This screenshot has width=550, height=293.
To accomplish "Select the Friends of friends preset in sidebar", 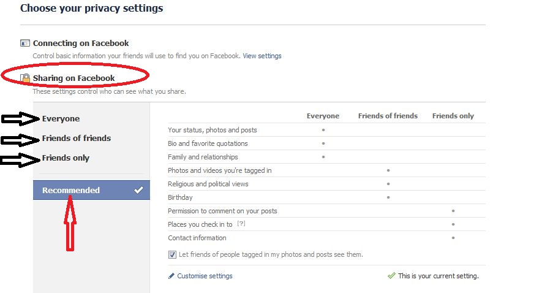I will (x=77, y=139).
